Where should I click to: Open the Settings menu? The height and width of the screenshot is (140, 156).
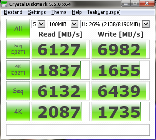pyautogui.click(x=37, y=12)
